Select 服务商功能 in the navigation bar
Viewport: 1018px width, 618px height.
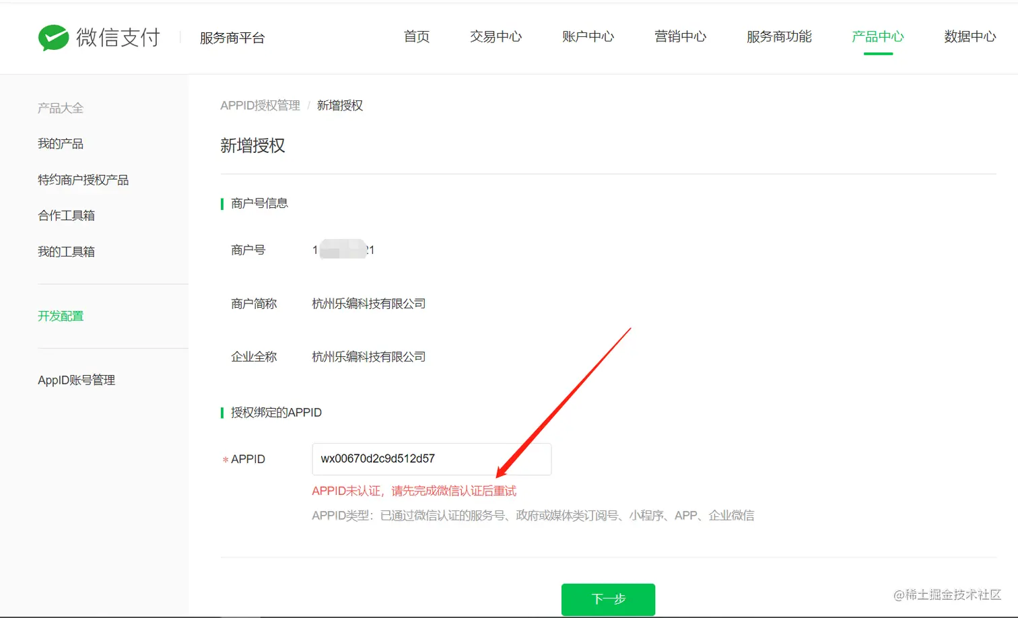click(x=779, y=36)
